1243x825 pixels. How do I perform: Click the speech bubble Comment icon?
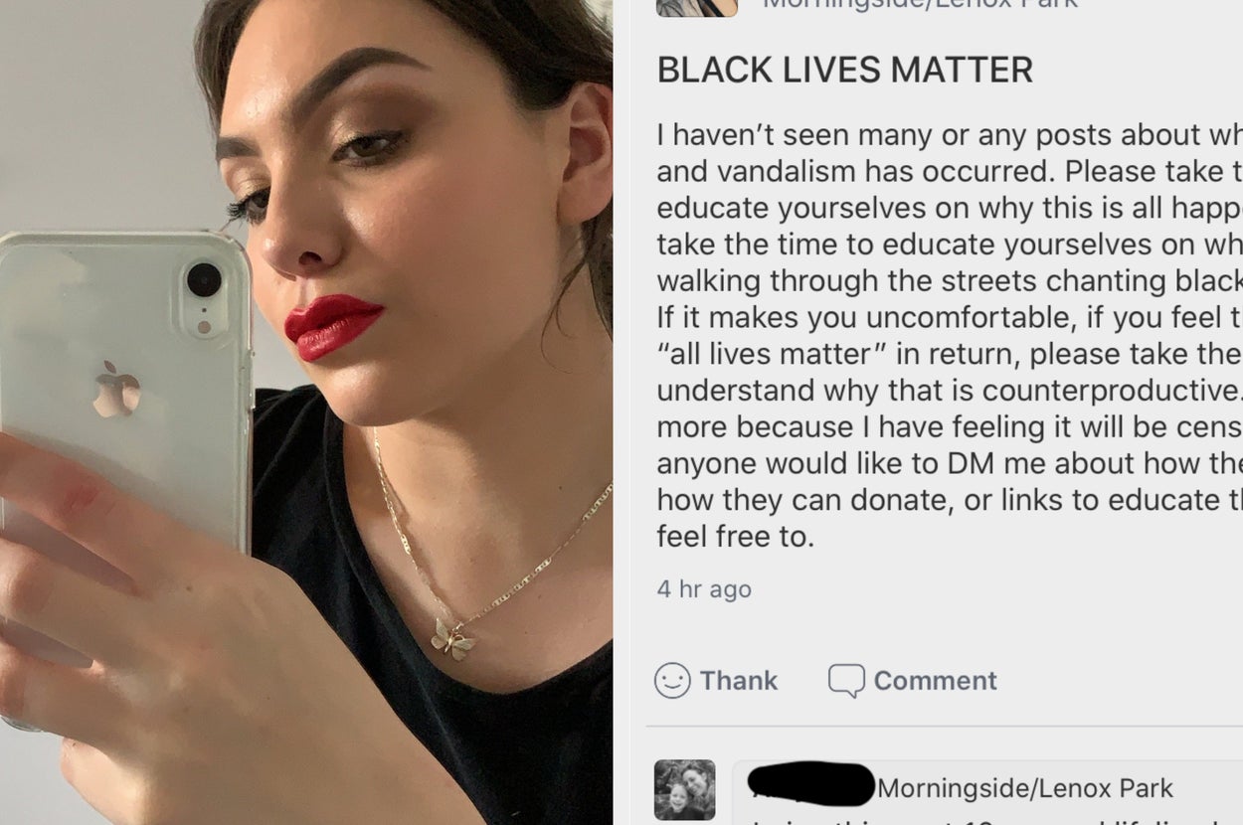tap(846, 681)
